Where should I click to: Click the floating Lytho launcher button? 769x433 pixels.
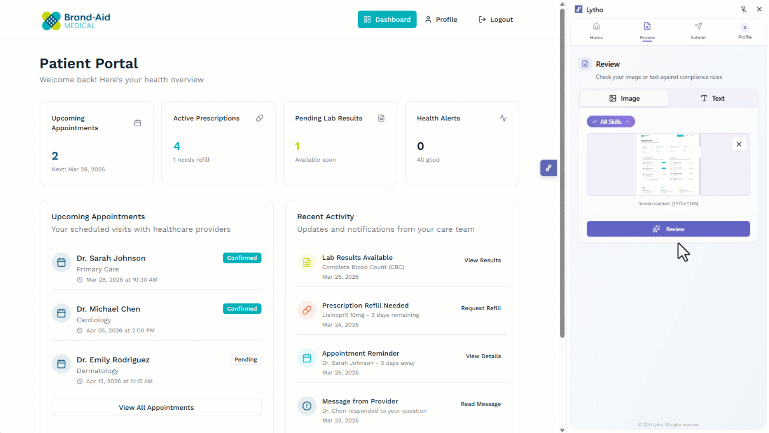tap(548, 168)
